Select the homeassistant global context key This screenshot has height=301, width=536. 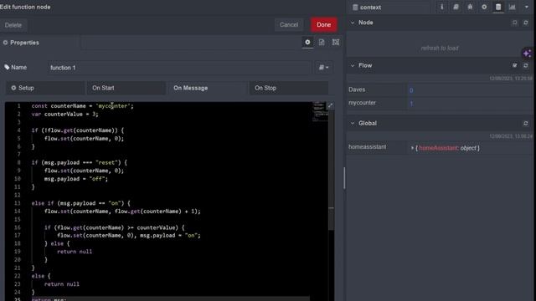(x=367, y=147)
